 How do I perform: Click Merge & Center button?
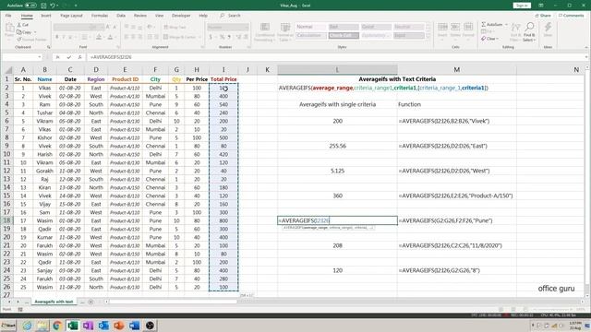[x=180, y=37]
